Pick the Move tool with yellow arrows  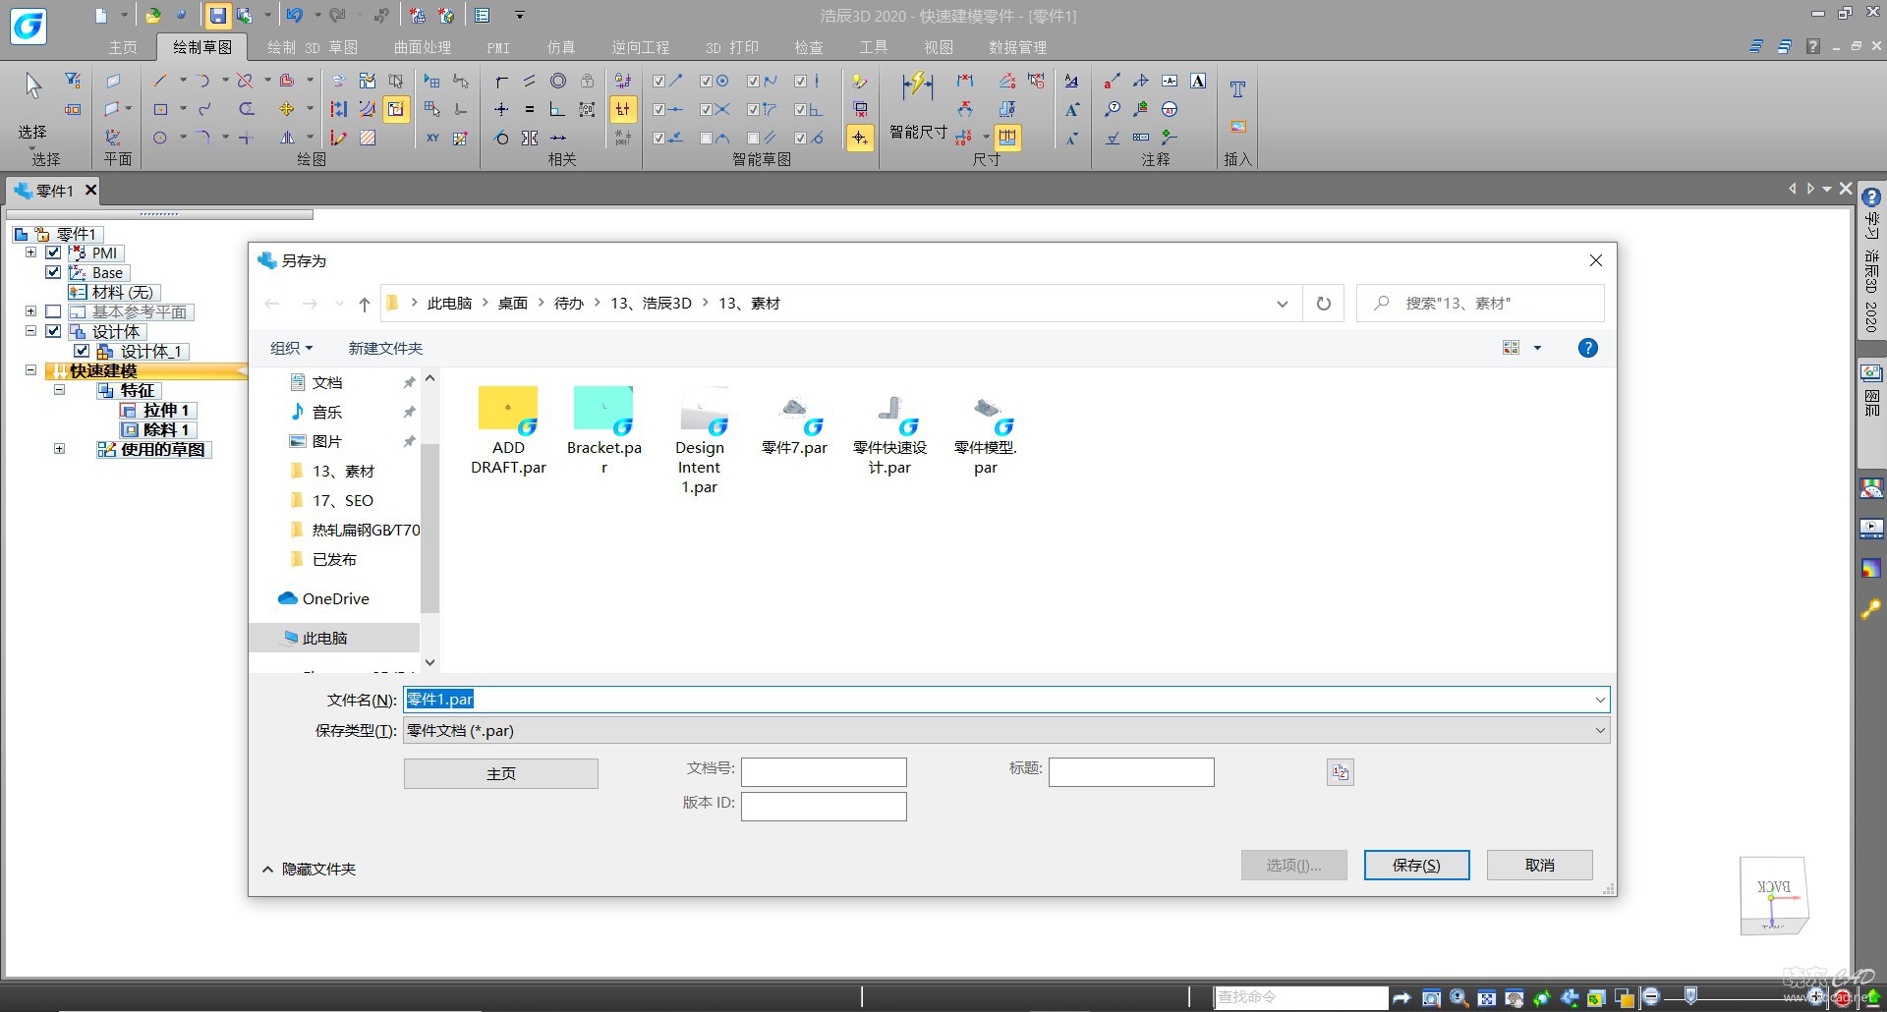287,109
